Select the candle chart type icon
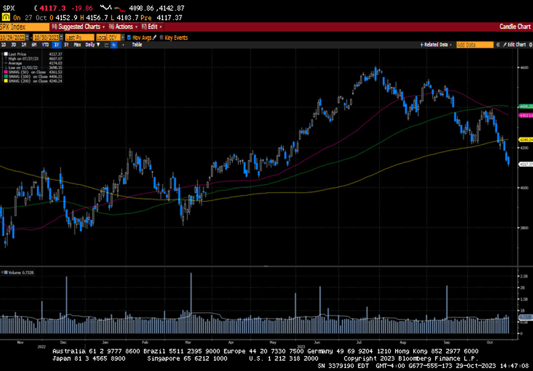 [114, 45]
